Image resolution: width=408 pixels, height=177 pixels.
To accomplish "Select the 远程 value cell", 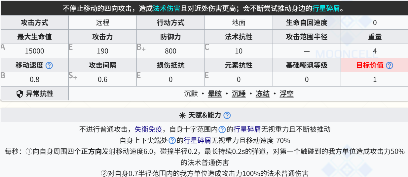I will click(x=102, y=22).
